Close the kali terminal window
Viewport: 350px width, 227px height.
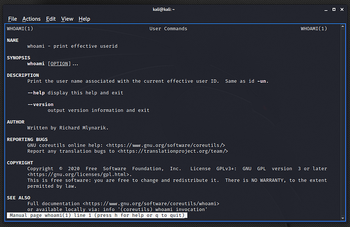click(x=342, y=9)
